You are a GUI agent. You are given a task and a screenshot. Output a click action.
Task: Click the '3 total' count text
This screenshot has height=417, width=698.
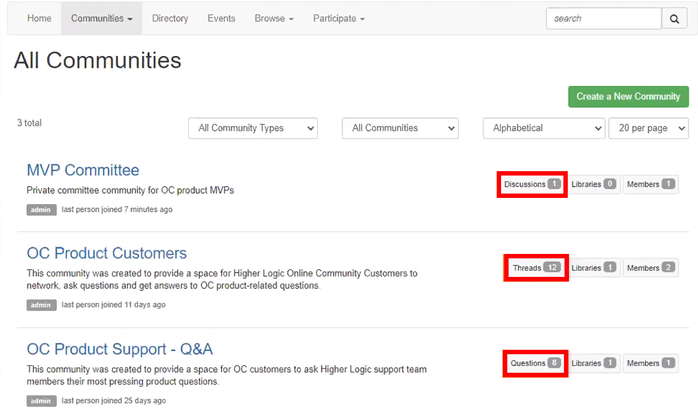pyautogui.click(x=29, y=123)
